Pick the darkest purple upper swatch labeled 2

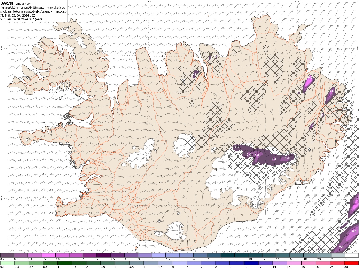tap(103, 255)
